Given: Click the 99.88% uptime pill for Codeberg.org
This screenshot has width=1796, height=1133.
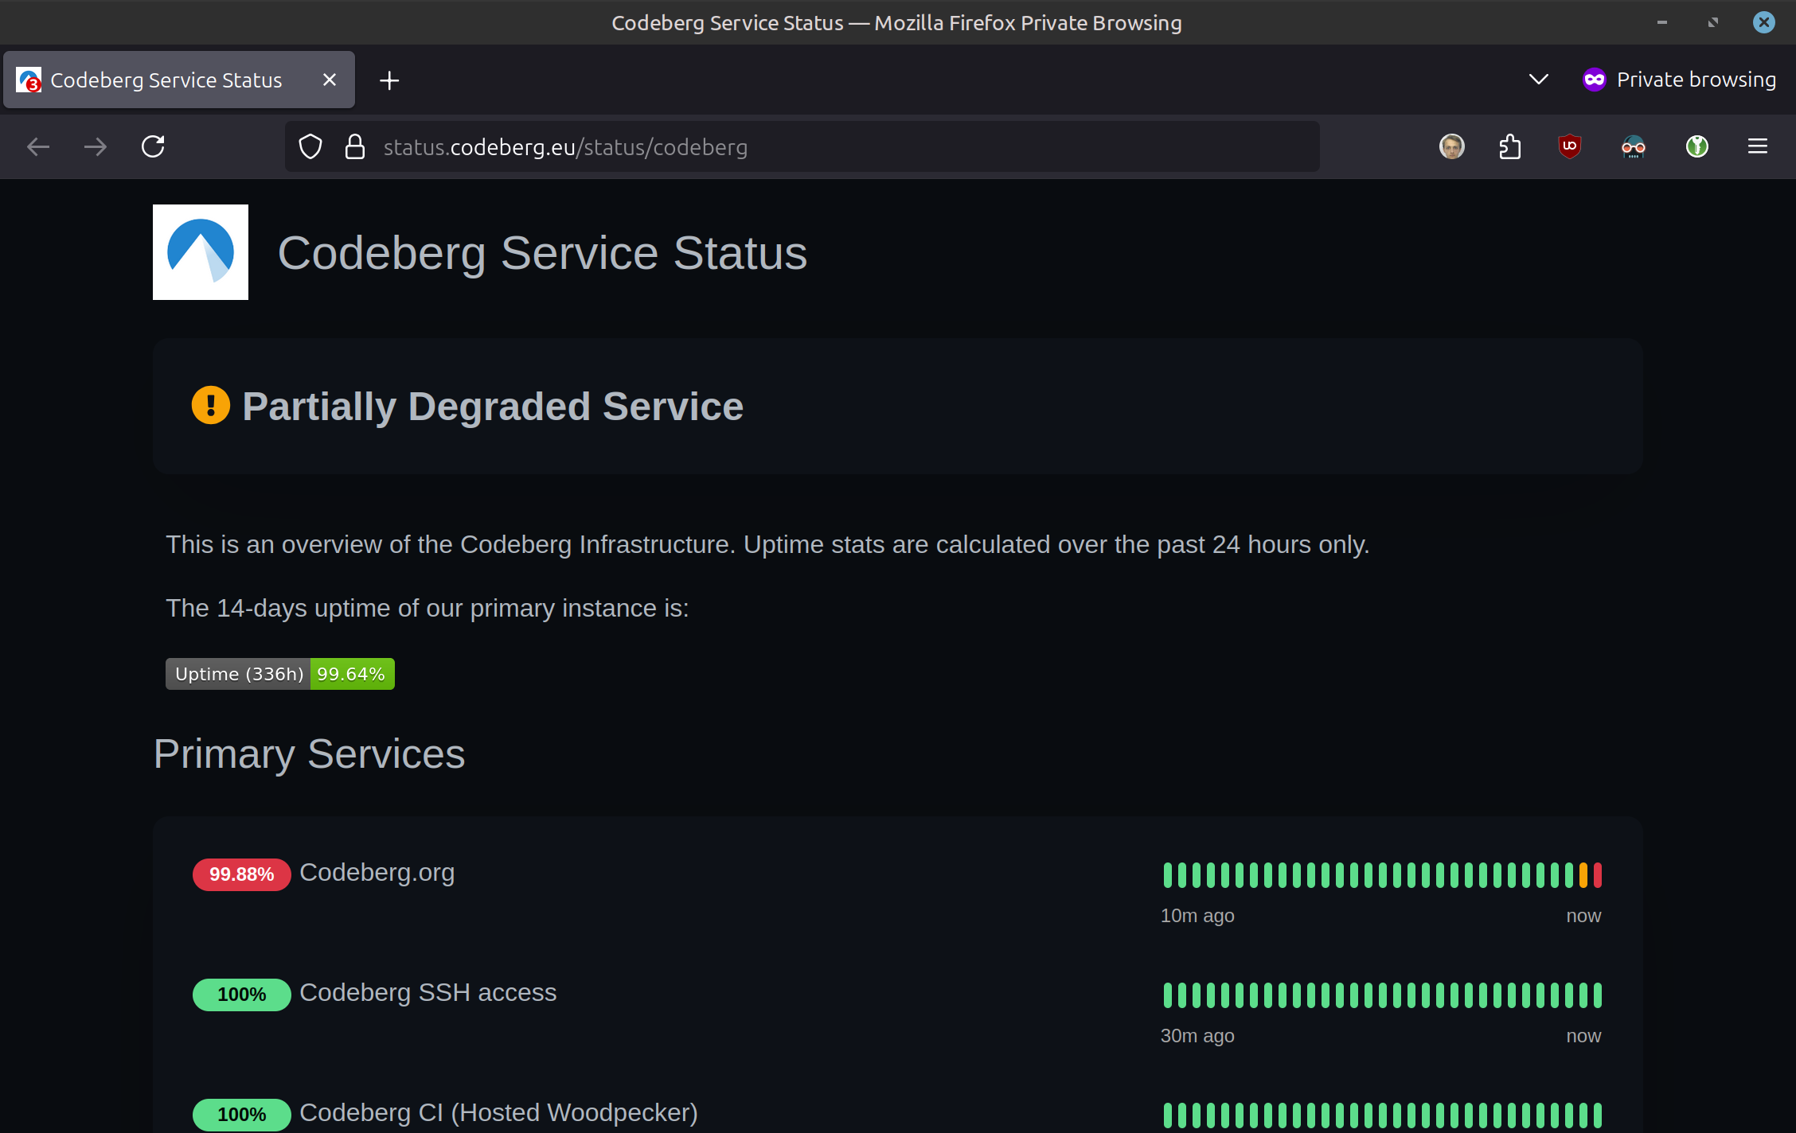Looking at the screenshot, I should (241, 874).
